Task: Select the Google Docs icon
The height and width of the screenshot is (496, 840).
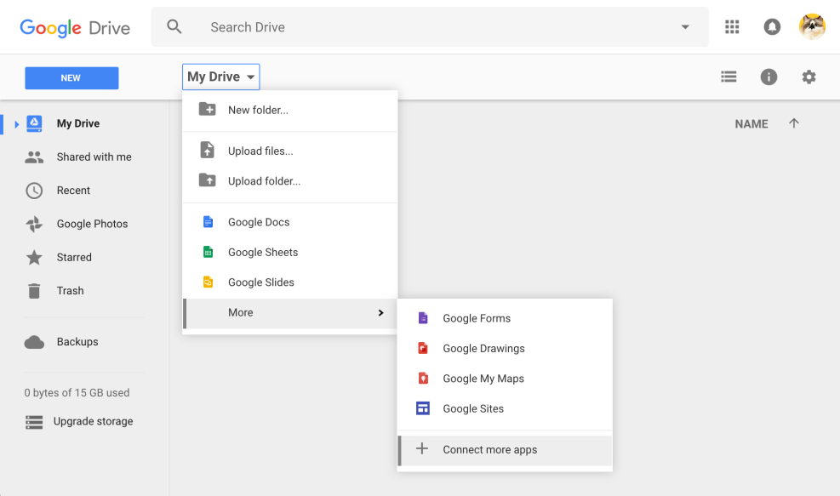Action: tap(208, 221)
